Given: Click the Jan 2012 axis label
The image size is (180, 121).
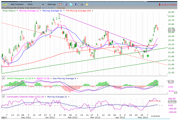Looking at the screenshot, I should (50, 117).
